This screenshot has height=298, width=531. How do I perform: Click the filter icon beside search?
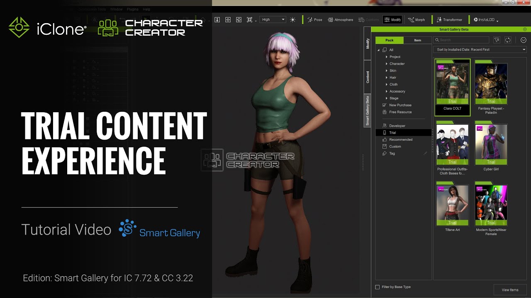coord(497,40)
